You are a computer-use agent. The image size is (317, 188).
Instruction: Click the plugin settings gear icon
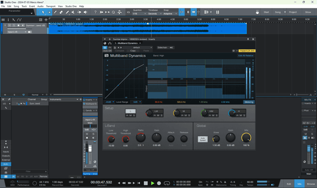click(x=233, y=51)
